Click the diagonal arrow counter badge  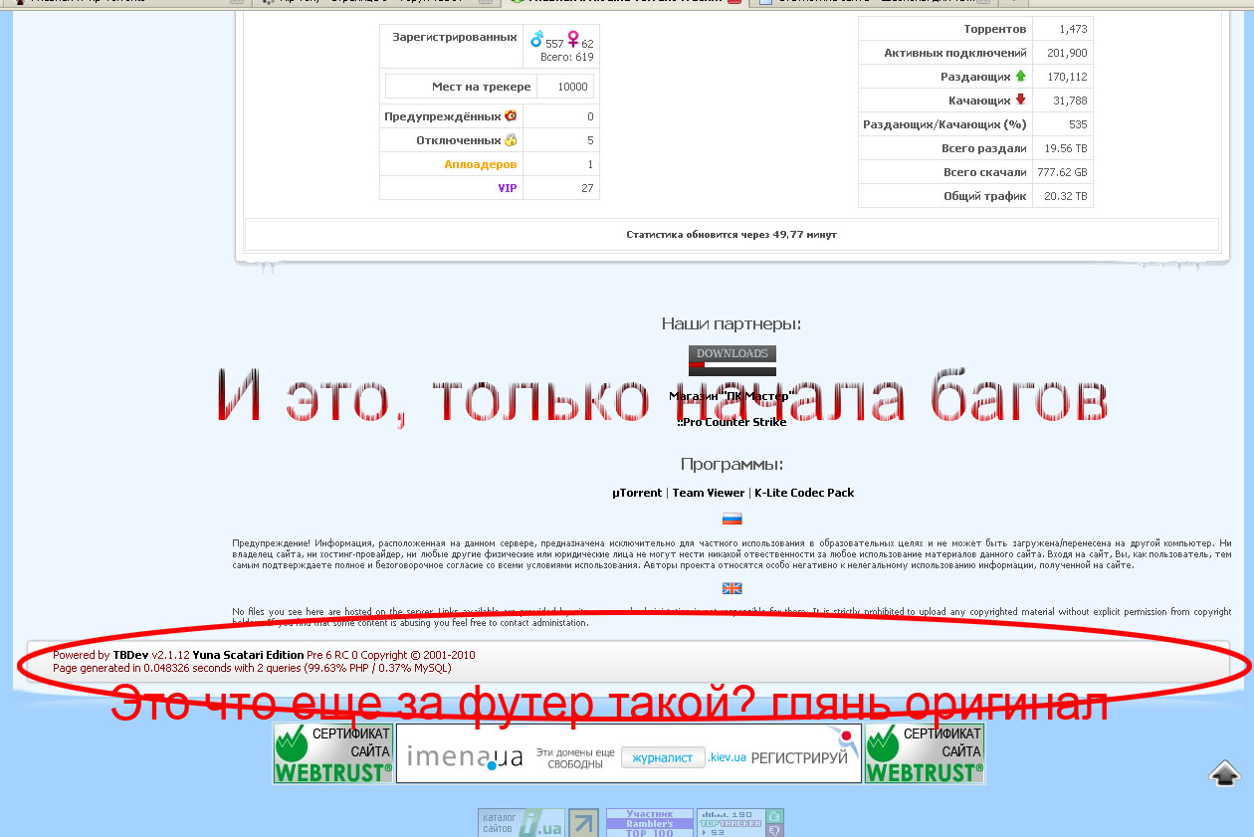tap(584, 822)
